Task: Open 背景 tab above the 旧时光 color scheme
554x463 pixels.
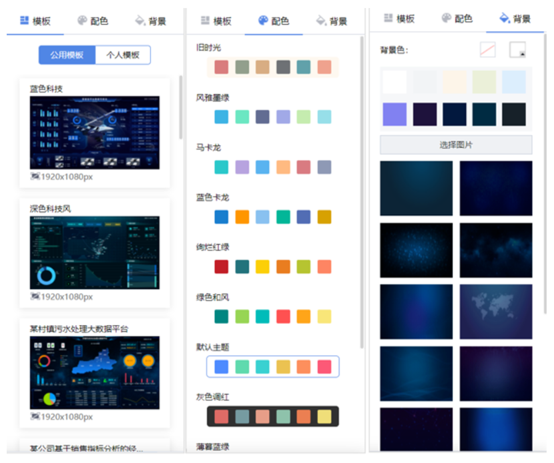Action: coord(332,21)
